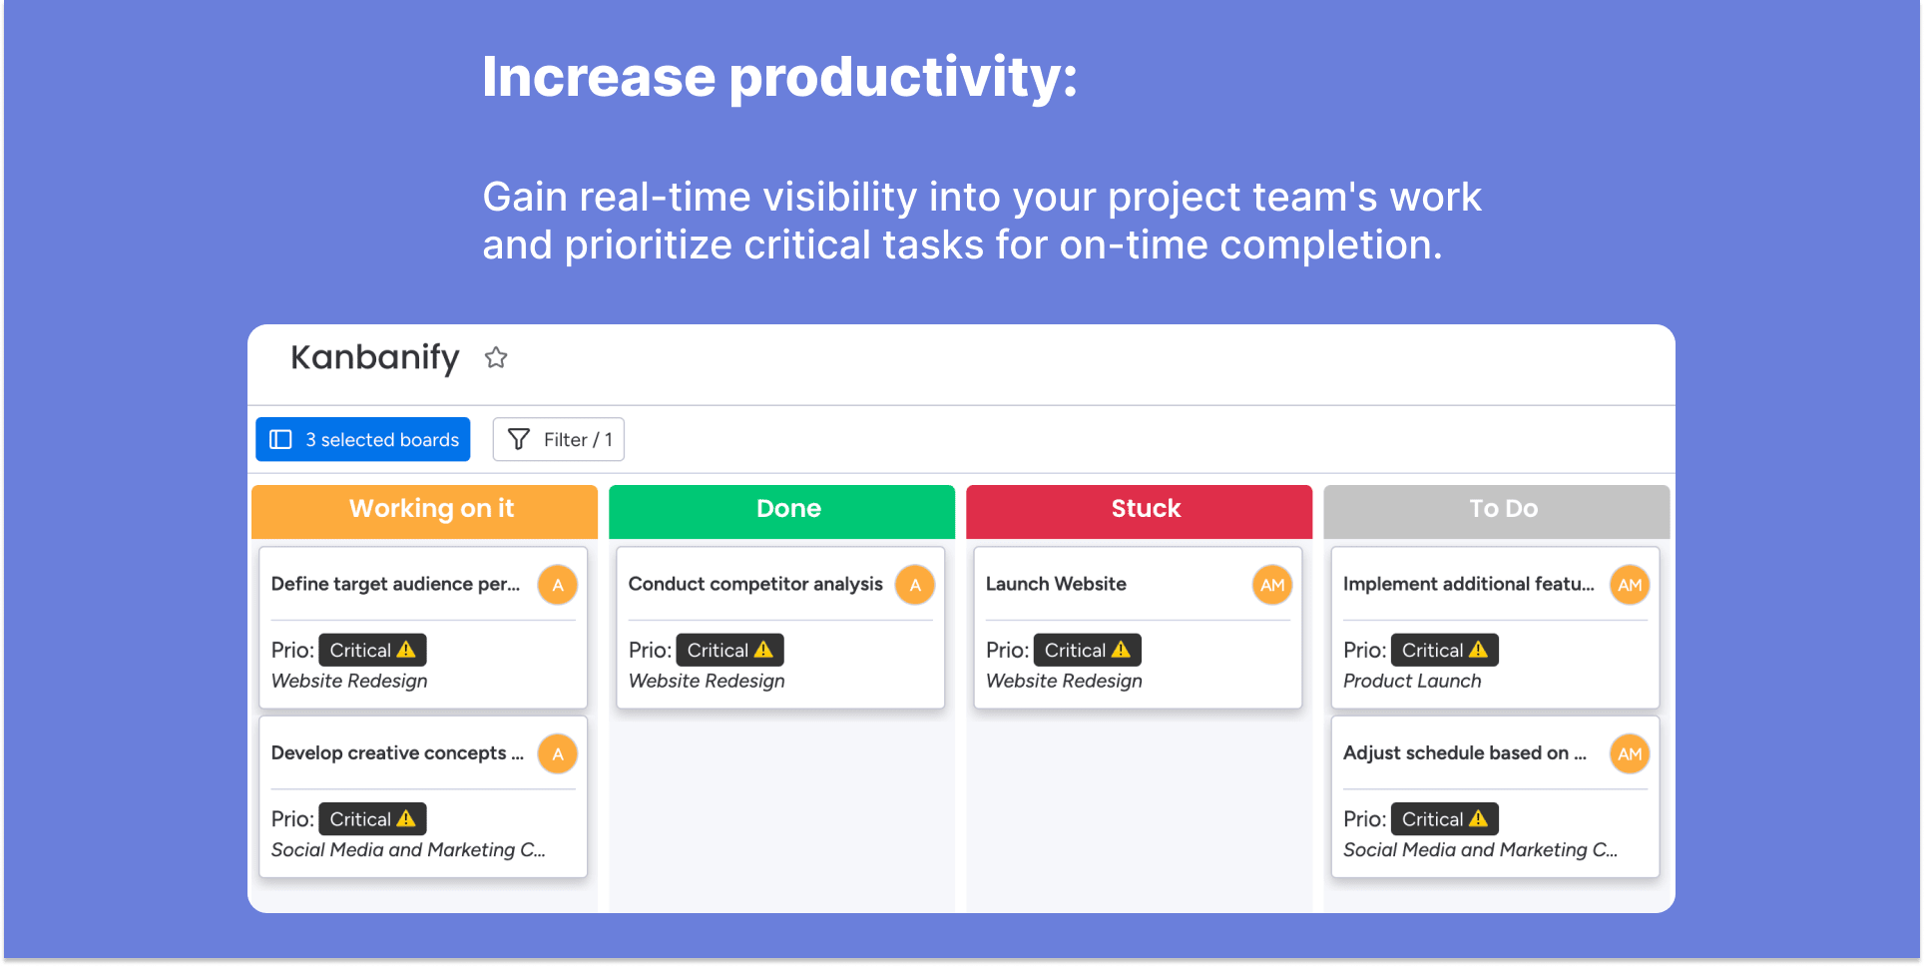
Task: Open the 3 selected boards selector
Action: 363,439
